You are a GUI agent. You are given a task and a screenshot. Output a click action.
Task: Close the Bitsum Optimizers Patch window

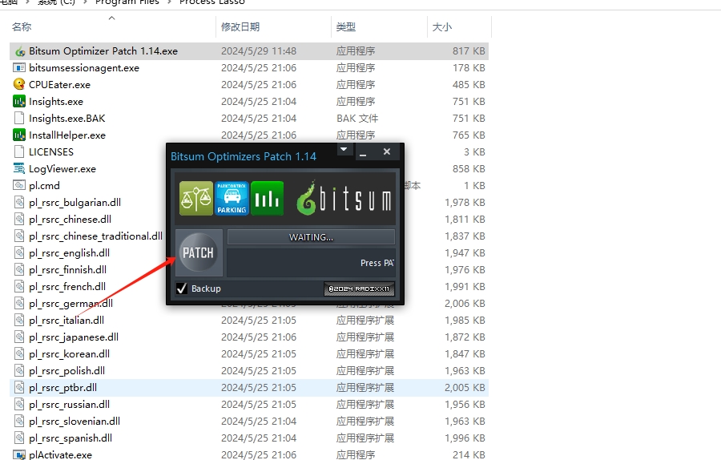coord(387,151)
